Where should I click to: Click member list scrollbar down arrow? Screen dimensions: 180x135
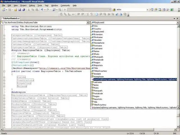click(x=178, y=107)
